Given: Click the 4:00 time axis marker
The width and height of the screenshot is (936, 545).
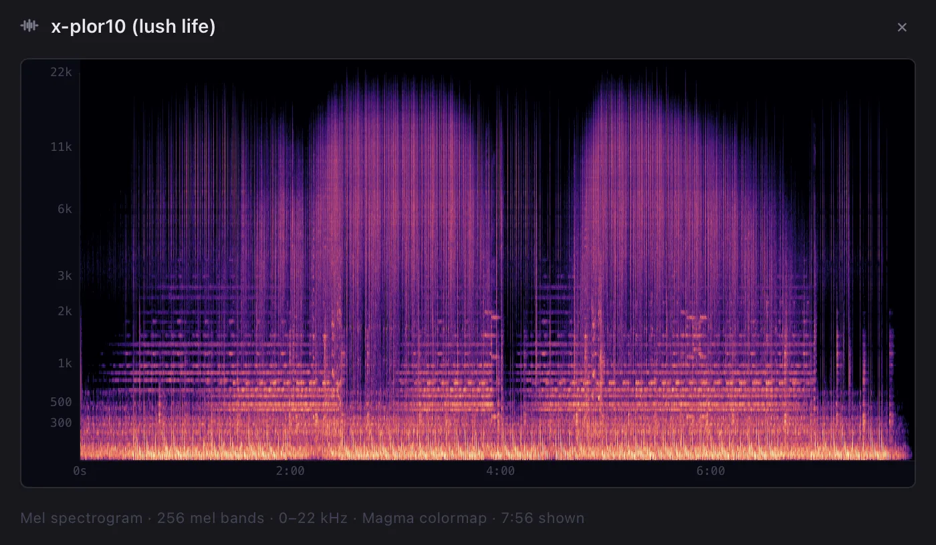Looking at the screenshot, I should coord(500,471).
